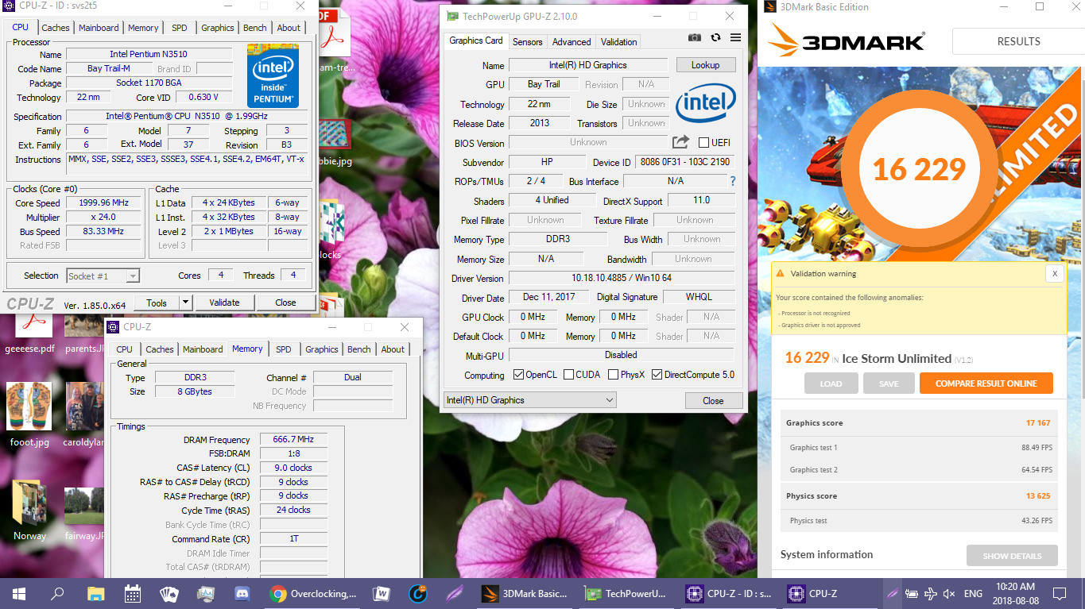This screenshot has height=609, width=1085.
Task: Open Discord from the taskbar
Action: [242, 593]
